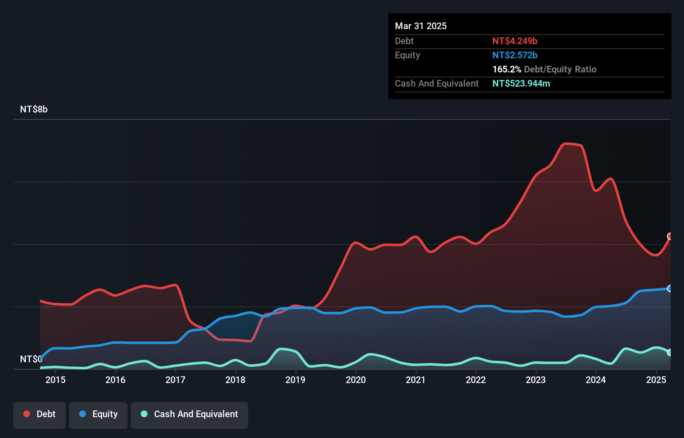Screen dimensions: 684x438
Task: Click the 165.2% Debt/Equity Ratio text
Action: [544, 69]
